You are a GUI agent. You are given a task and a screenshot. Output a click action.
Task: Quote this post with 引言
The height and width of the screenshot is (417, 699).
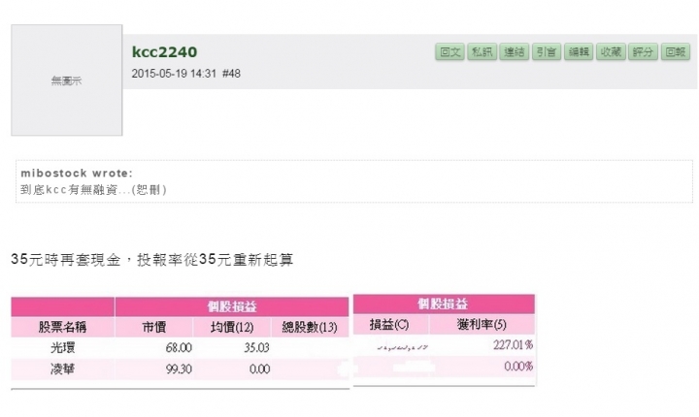click(546, 52)
